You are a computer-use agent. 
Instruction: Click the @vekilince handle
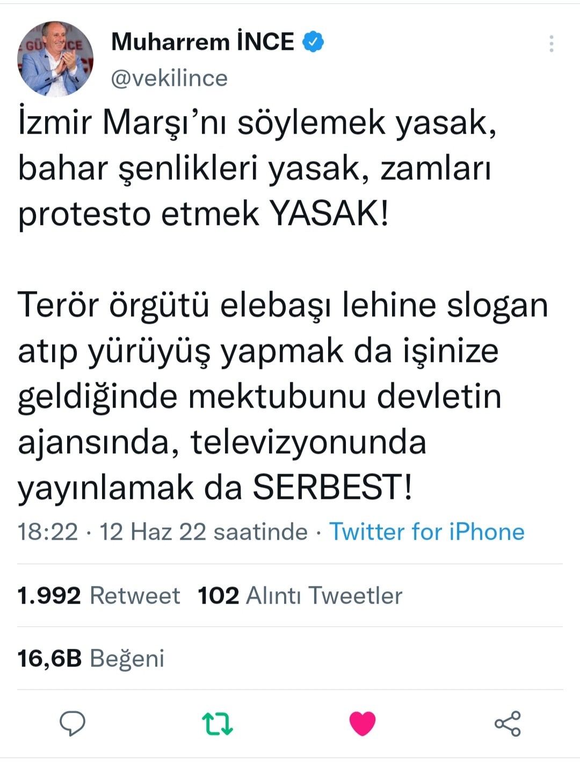click(169, 78)
